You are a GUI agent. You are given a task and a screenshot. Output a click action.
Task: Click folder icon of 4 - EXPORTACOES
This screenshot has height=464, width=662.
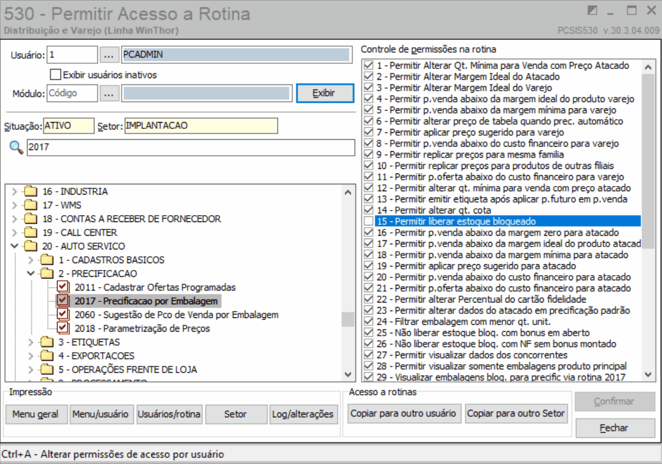(46, 355)
